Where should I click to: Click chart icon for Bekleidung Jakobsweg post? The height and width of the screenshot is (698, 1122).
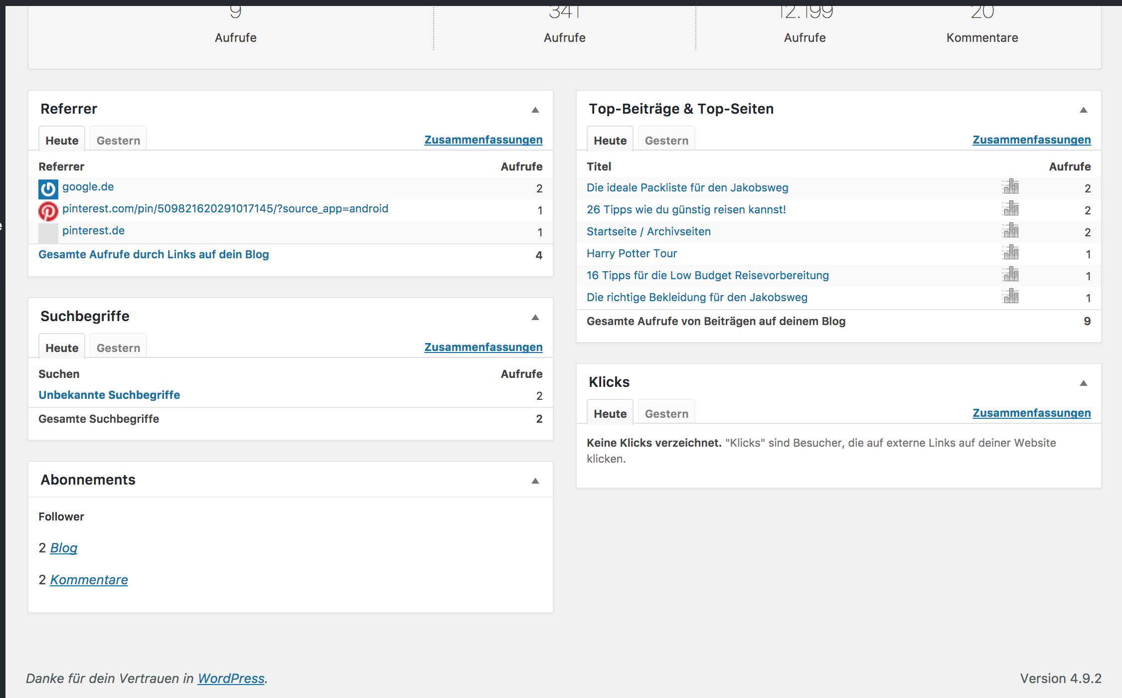pos(1010,297)
